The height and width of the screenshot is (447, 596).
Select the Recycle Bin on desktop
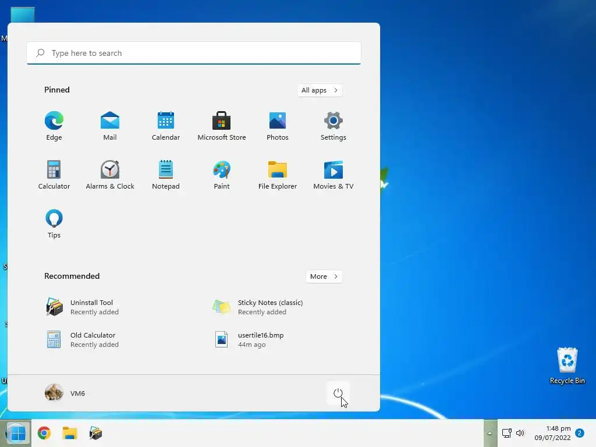click(x=567, y=366)
